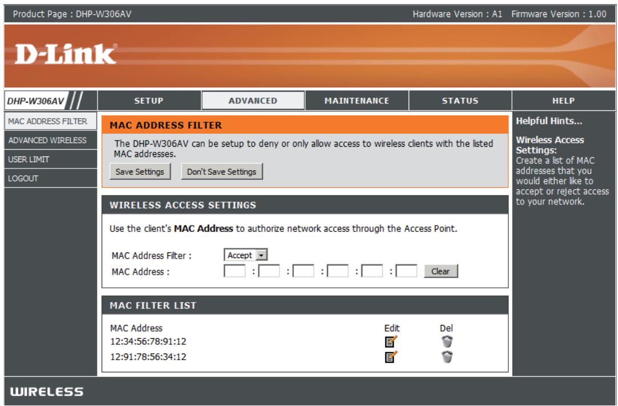
Task: Focus the first MAC Address octet field
Action: click(x=235, y=271)
